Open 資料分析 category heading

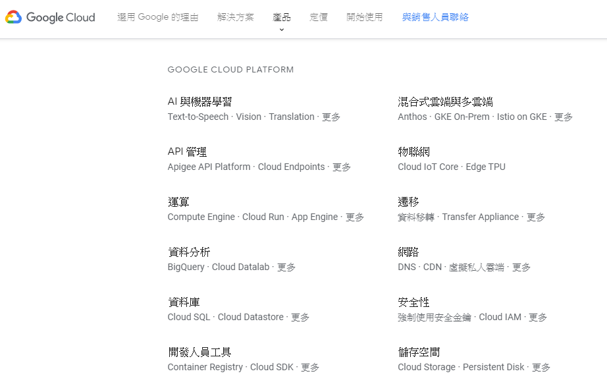[x=189, y=252]
